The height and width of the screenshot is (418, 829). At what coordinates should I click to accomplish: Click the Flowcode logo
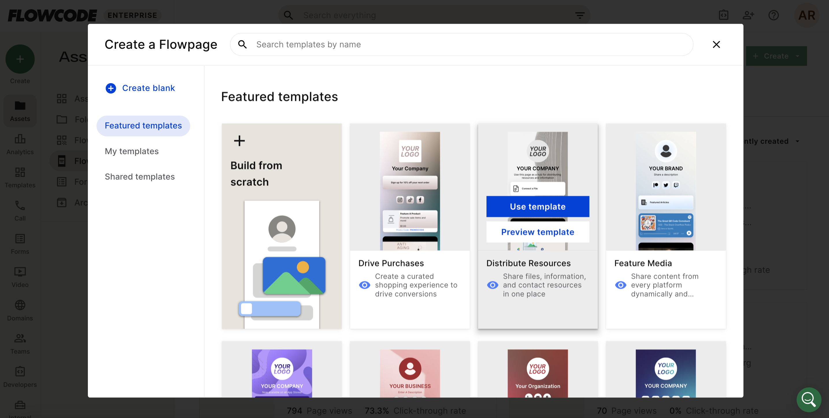click(x=52, y=15)
